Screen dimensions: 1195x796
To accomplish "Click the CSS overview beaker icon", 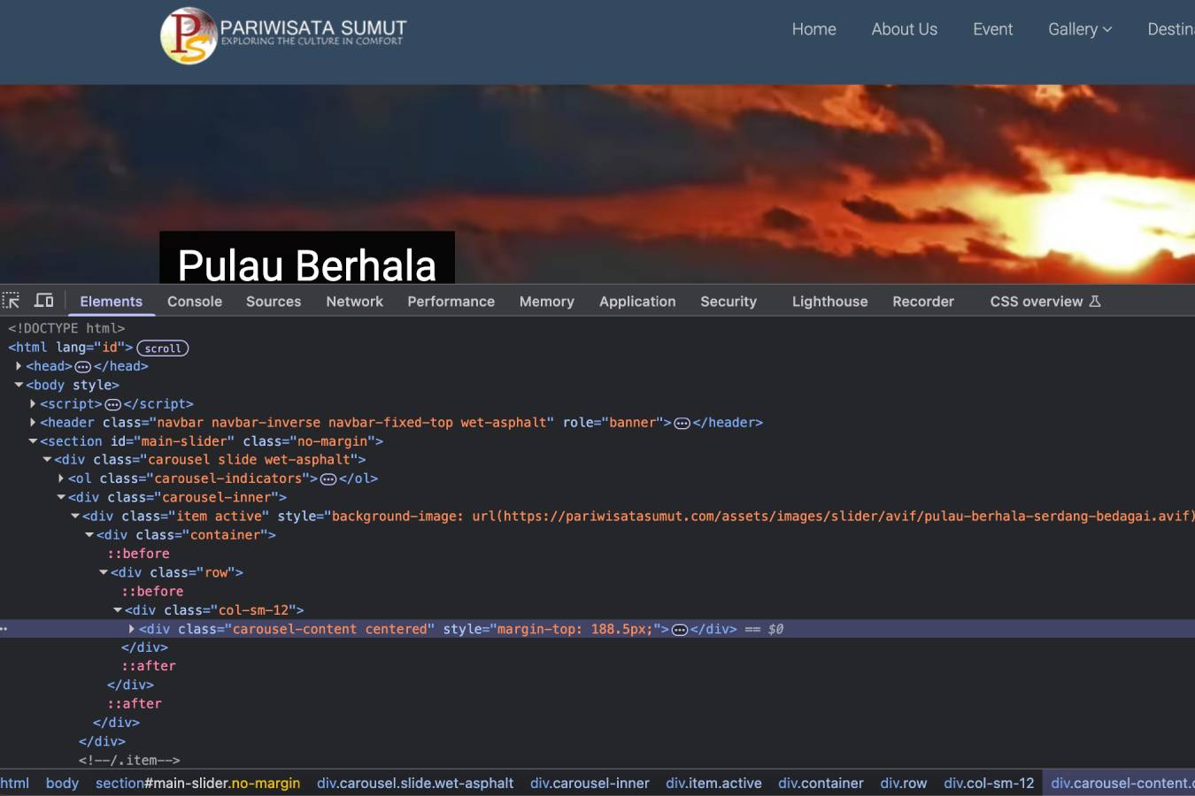I will pyautogui.click(x=1096, y=301).
